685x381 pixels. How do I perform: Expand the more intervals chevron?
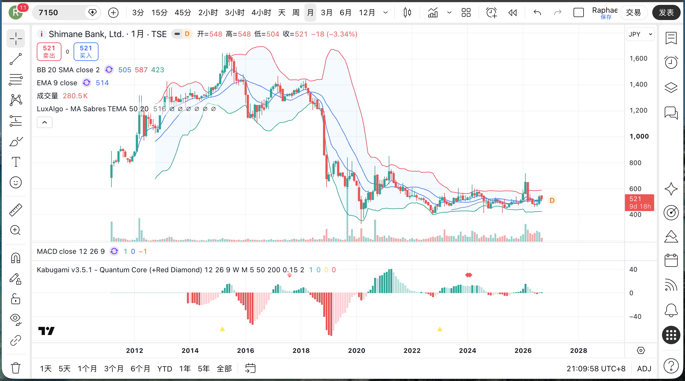pos(386,12)
